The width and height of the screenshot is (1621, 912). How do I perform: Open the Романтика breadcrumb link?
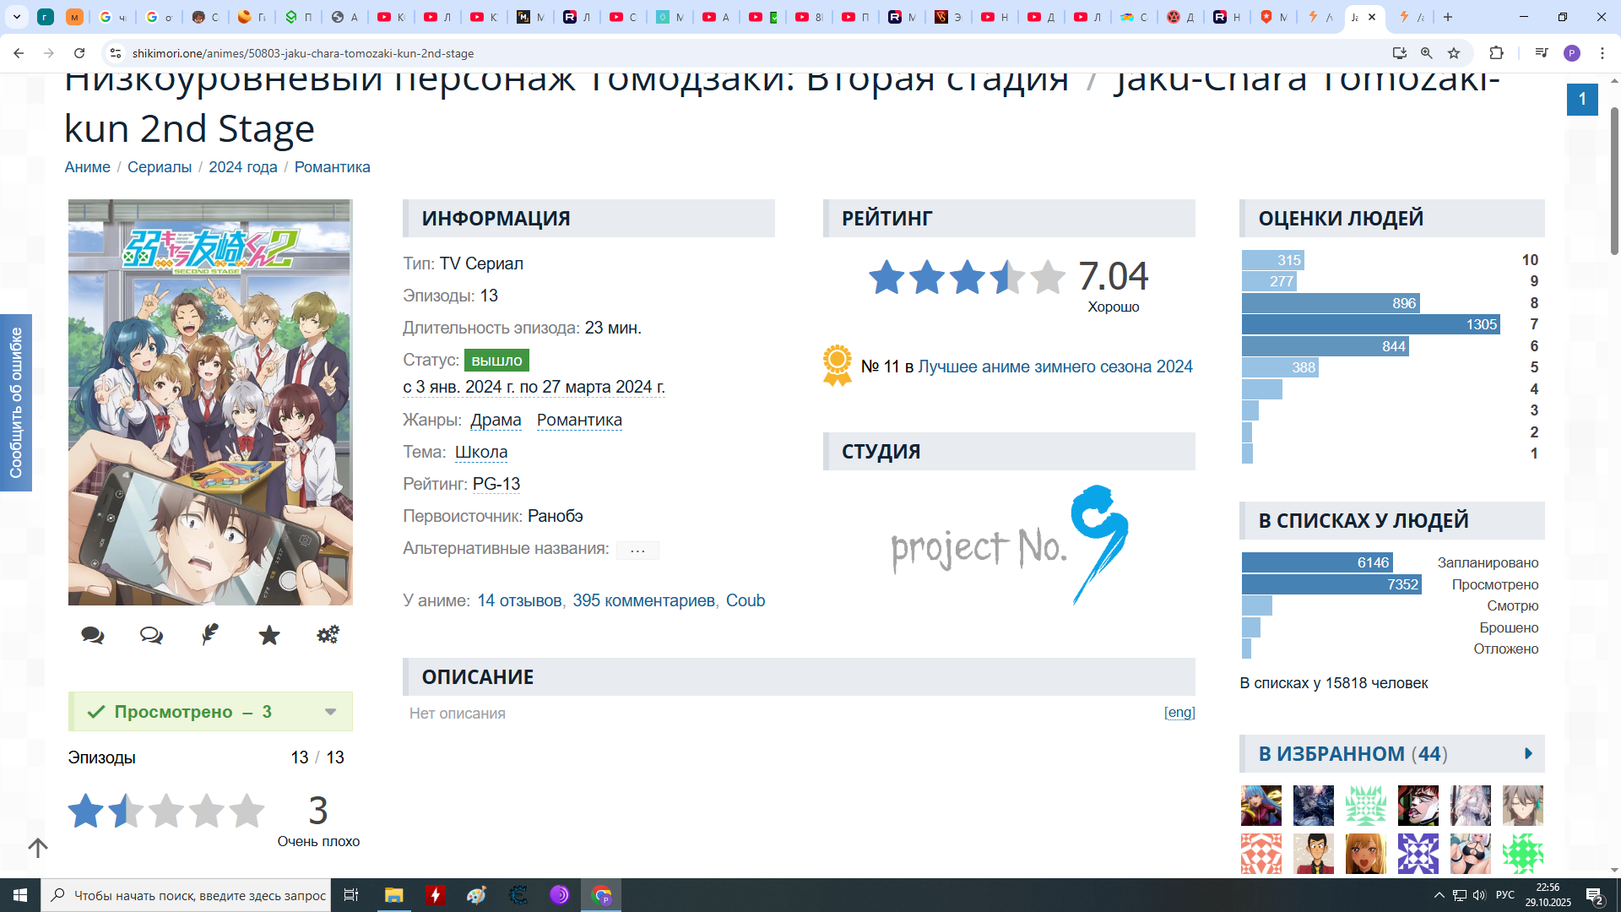[332, 167]
